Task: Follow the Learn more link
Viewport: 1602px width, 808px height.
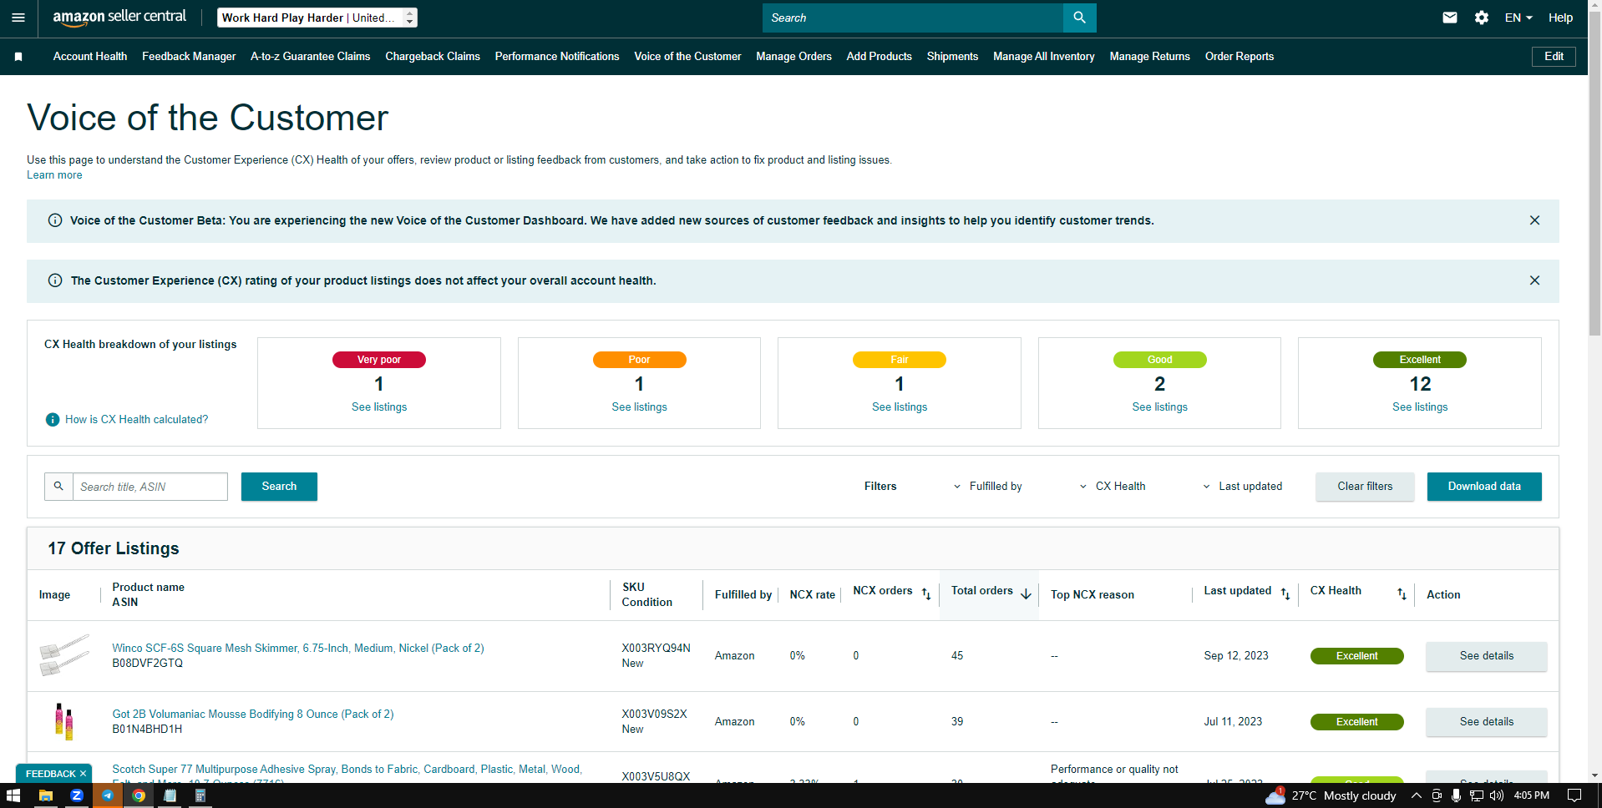Action: (x=54, y=175)
